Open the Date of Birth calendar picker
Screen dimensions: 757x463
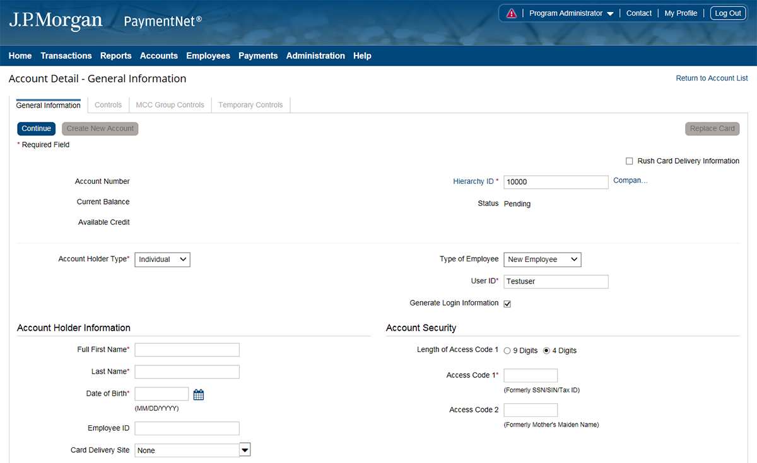[199, 395]
